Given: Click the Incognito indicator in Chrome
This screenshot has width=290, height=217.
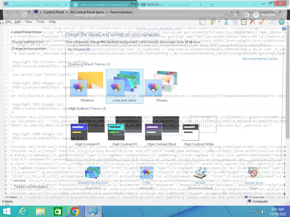Looking at the screenshot, I should pyautogui.click(x=264, y=15).
